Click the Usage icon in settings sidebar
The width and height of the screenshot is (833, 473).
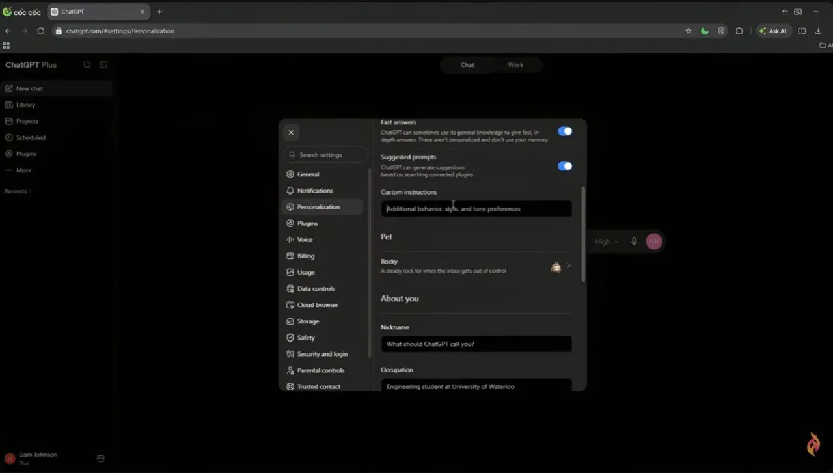[x=290, y=273]
